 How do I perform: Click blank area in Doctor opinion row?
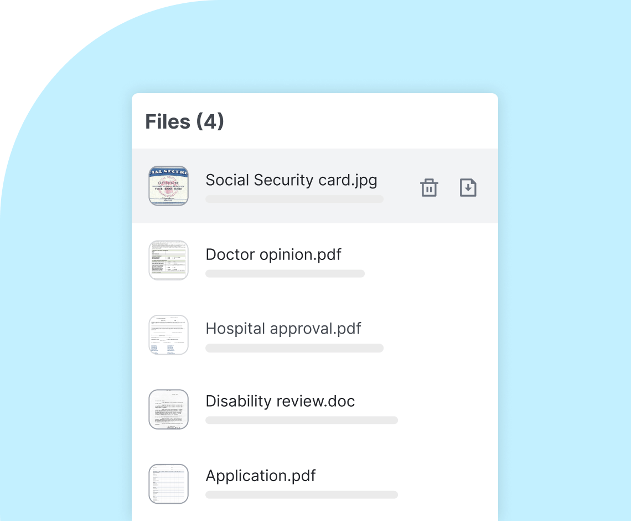click(x=431, y=260)
